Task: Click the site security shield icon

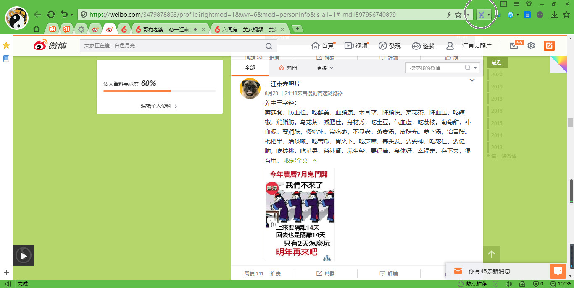Action: (83, 15)
